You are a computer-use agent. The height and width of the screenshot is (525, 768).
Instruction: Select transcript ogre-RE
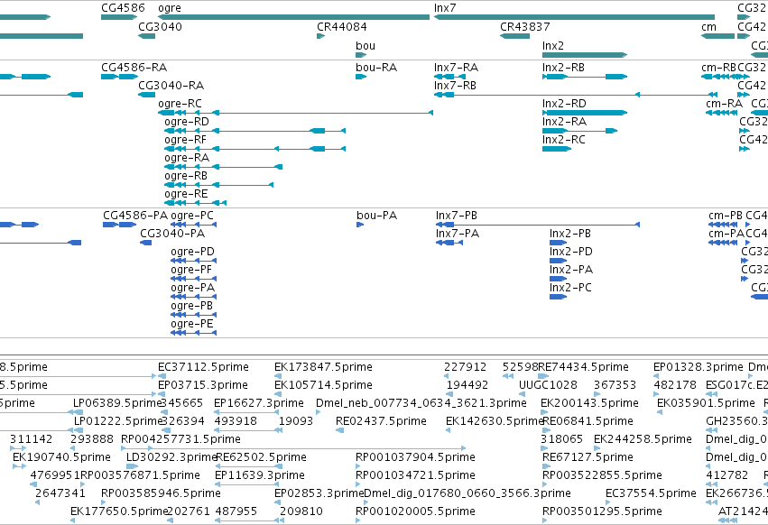tap(196, 203)
